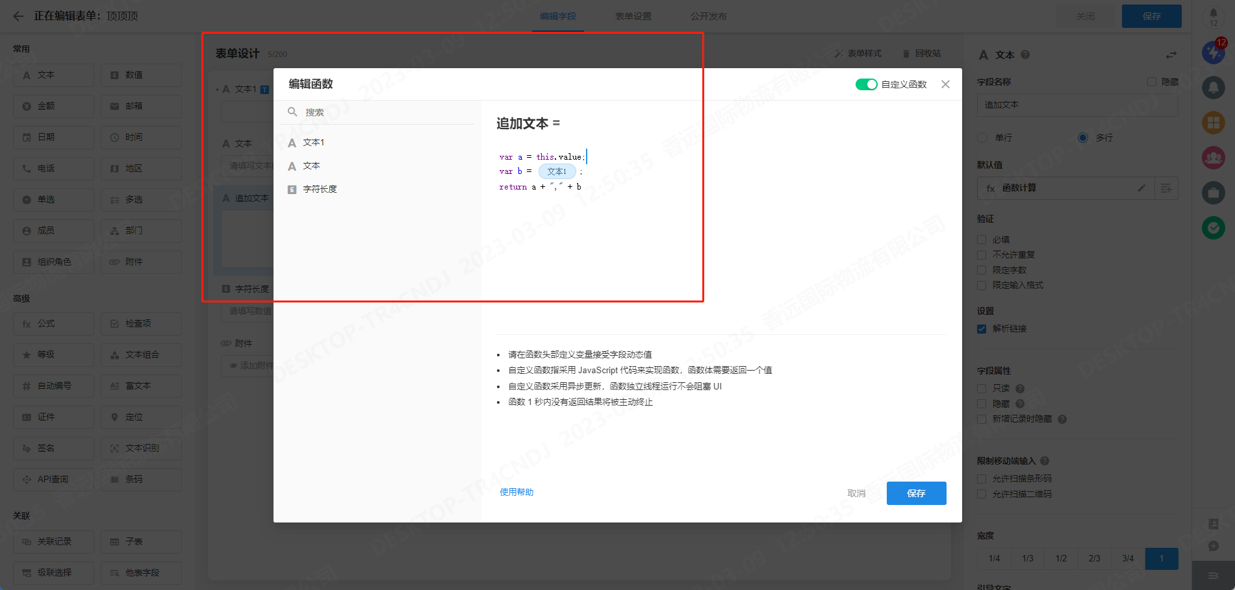Check the 必填 validation checkbox
Screen dimensions: 1235x590
pos(982,240)
